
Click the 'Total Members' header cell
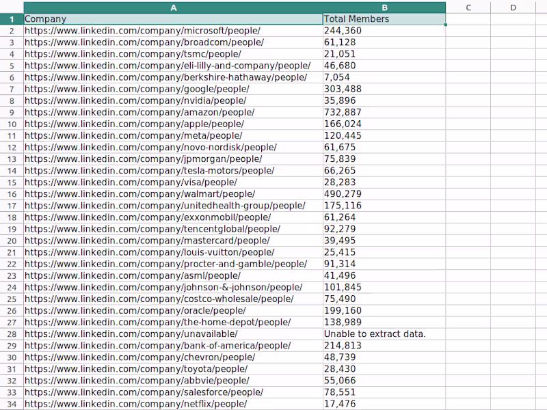384,19
